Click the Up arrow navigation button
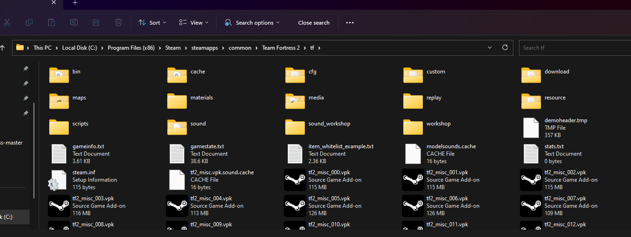Viewport: 631px width, 237px height. point(3,47)
